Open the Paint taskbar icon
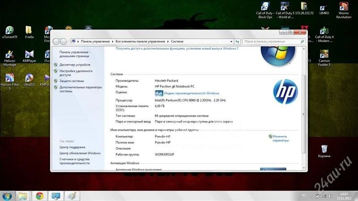 [x=72, y=196]
